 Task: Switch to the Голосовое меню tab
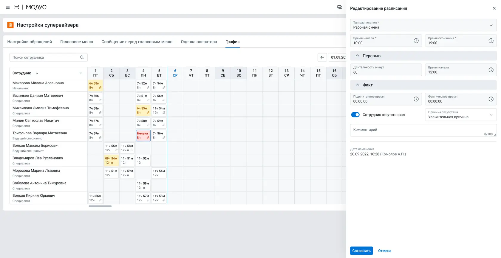(77, 42)
